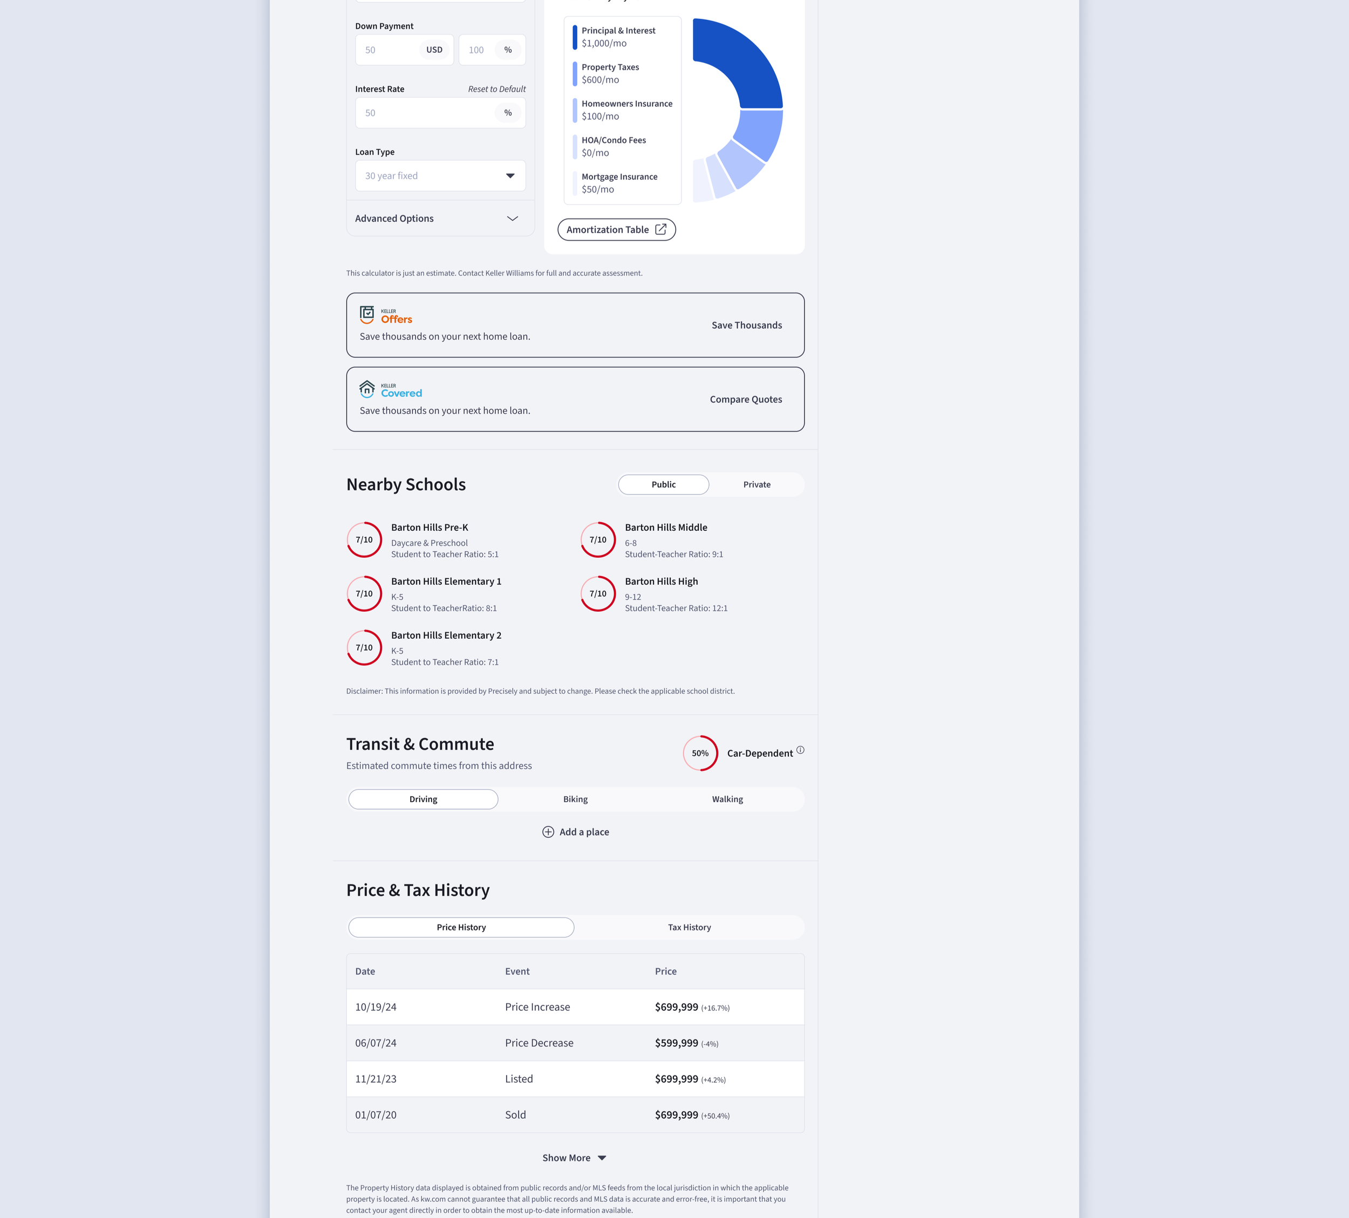This screenshot has height=1218, width=1349.
Task: Click the Amortization Table external-link icon
Action: coord(660,229)
